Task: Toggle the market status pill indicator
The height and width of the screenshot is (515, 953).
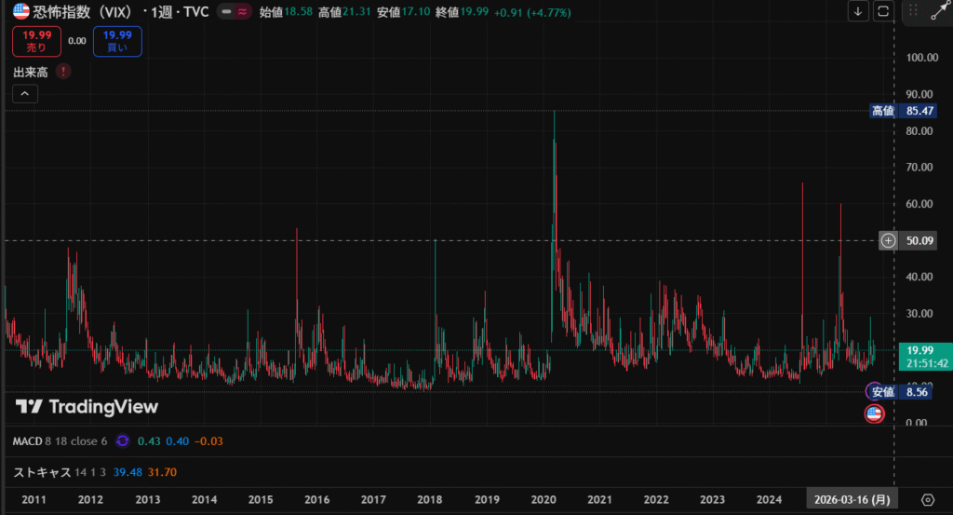Action: coord(233,12)
